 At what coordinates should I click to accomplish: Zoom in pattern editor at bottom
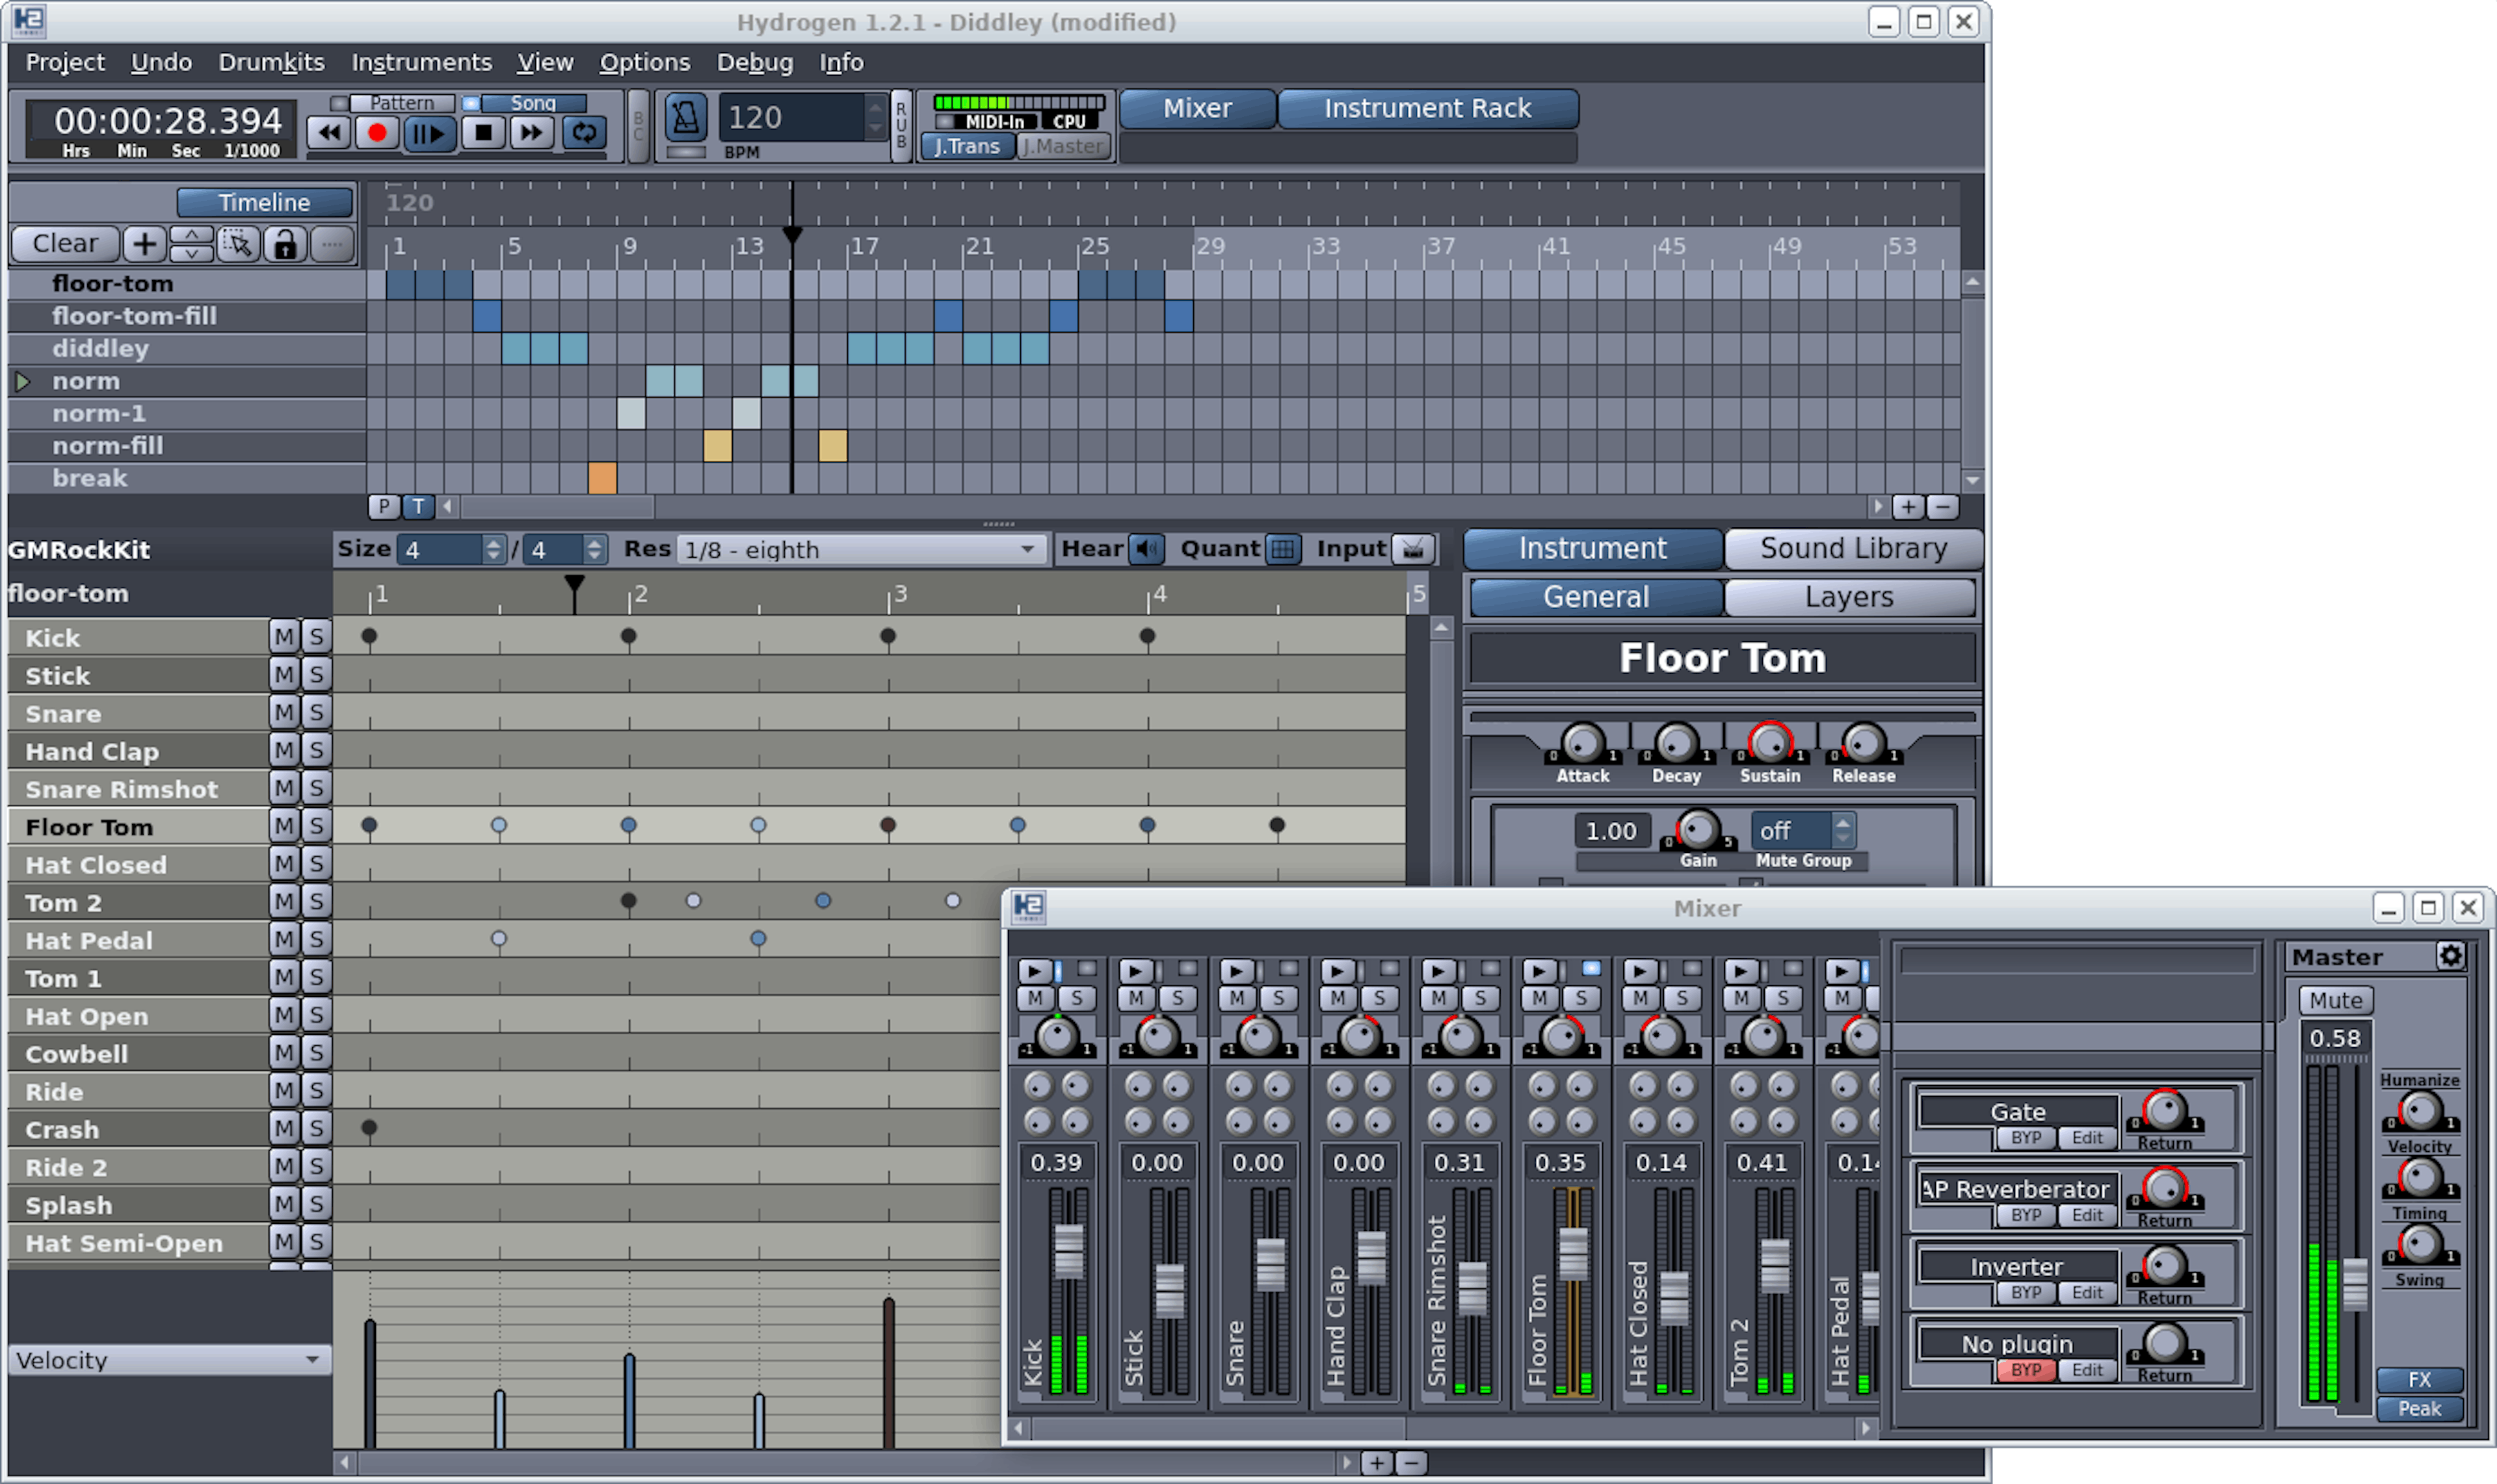(x=1377, y=1463)
